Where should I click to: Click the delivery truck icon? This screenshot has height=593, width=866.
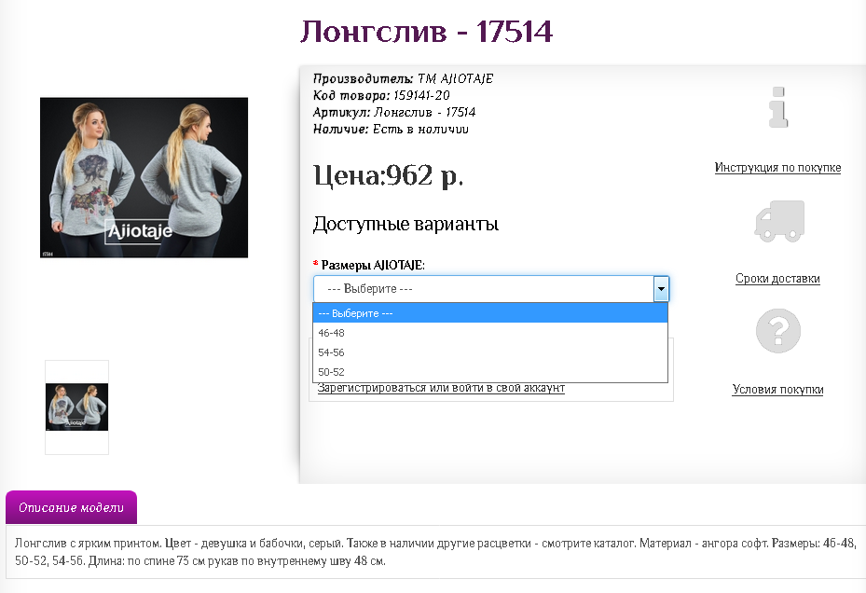tap(779, 221)
